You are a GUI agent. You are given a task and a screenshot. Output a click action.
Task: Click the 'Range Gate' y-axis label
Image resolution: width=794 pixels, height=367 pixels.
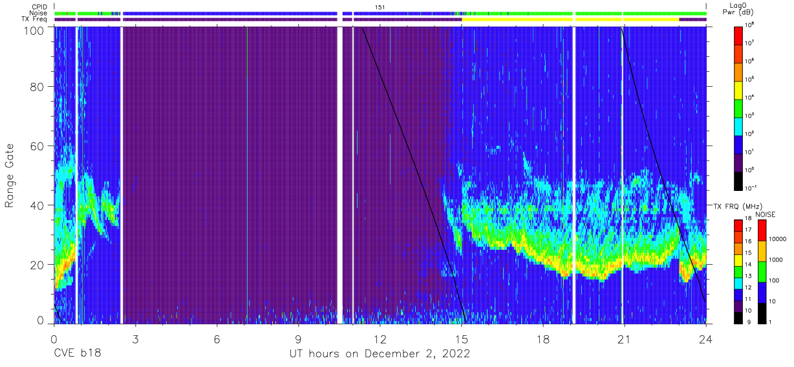click(x=10, y=175)
